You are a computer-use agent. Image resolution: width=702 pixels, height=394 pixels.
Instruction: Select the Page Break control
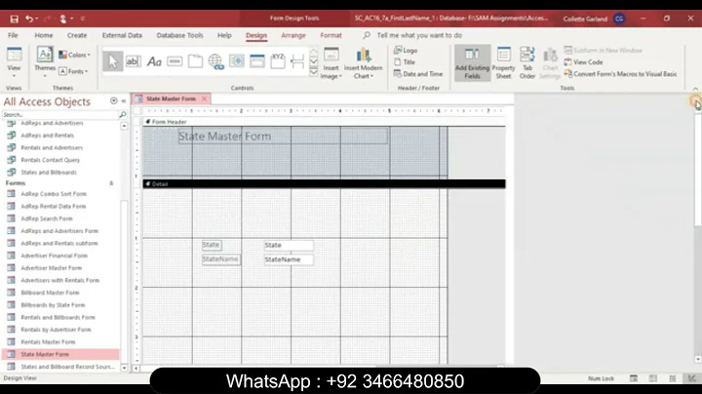point(297,61)
